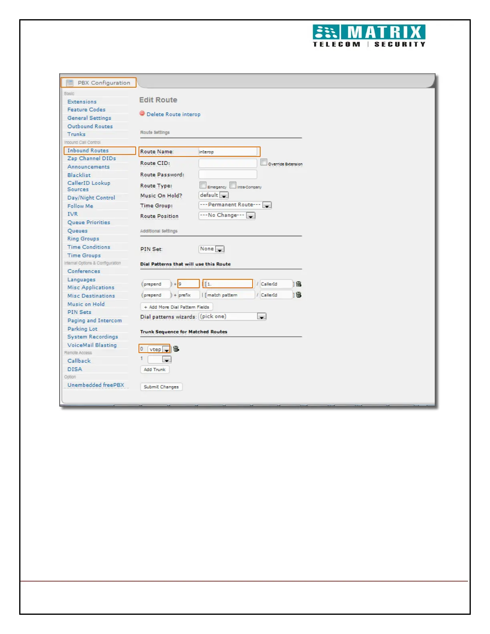This screenshot has height=634, width=490.
Task: Click the Add Trunk button
Action: [x=155, y=369]
